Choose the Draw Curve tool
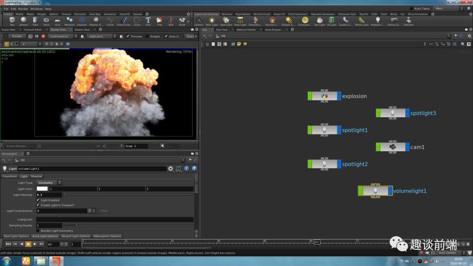473x266 pixels. click(x=124, y=21)
